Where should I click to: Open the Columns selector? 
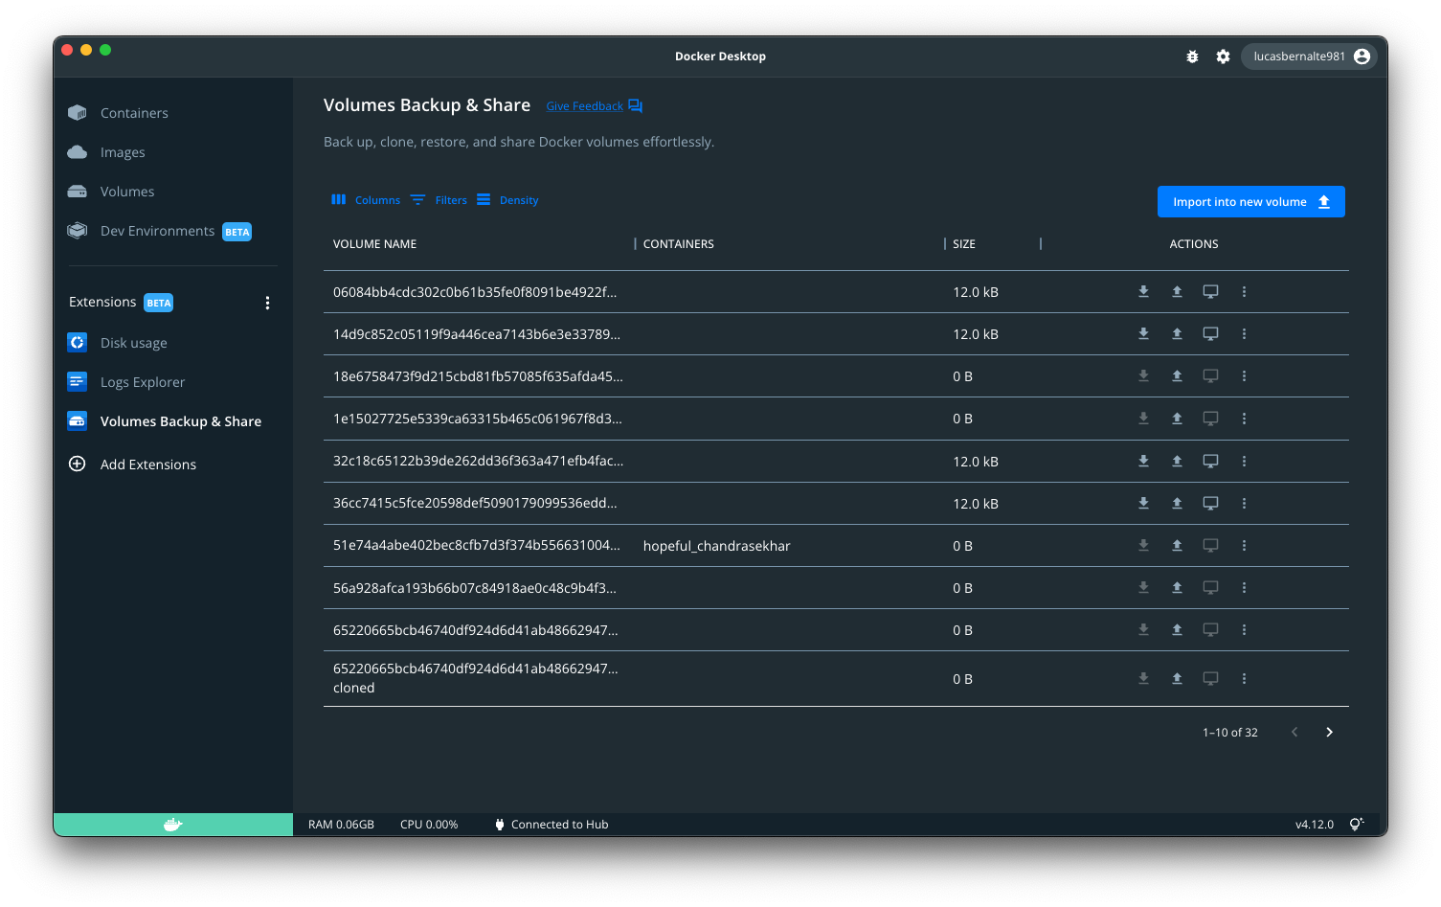(x=366, y=200)
